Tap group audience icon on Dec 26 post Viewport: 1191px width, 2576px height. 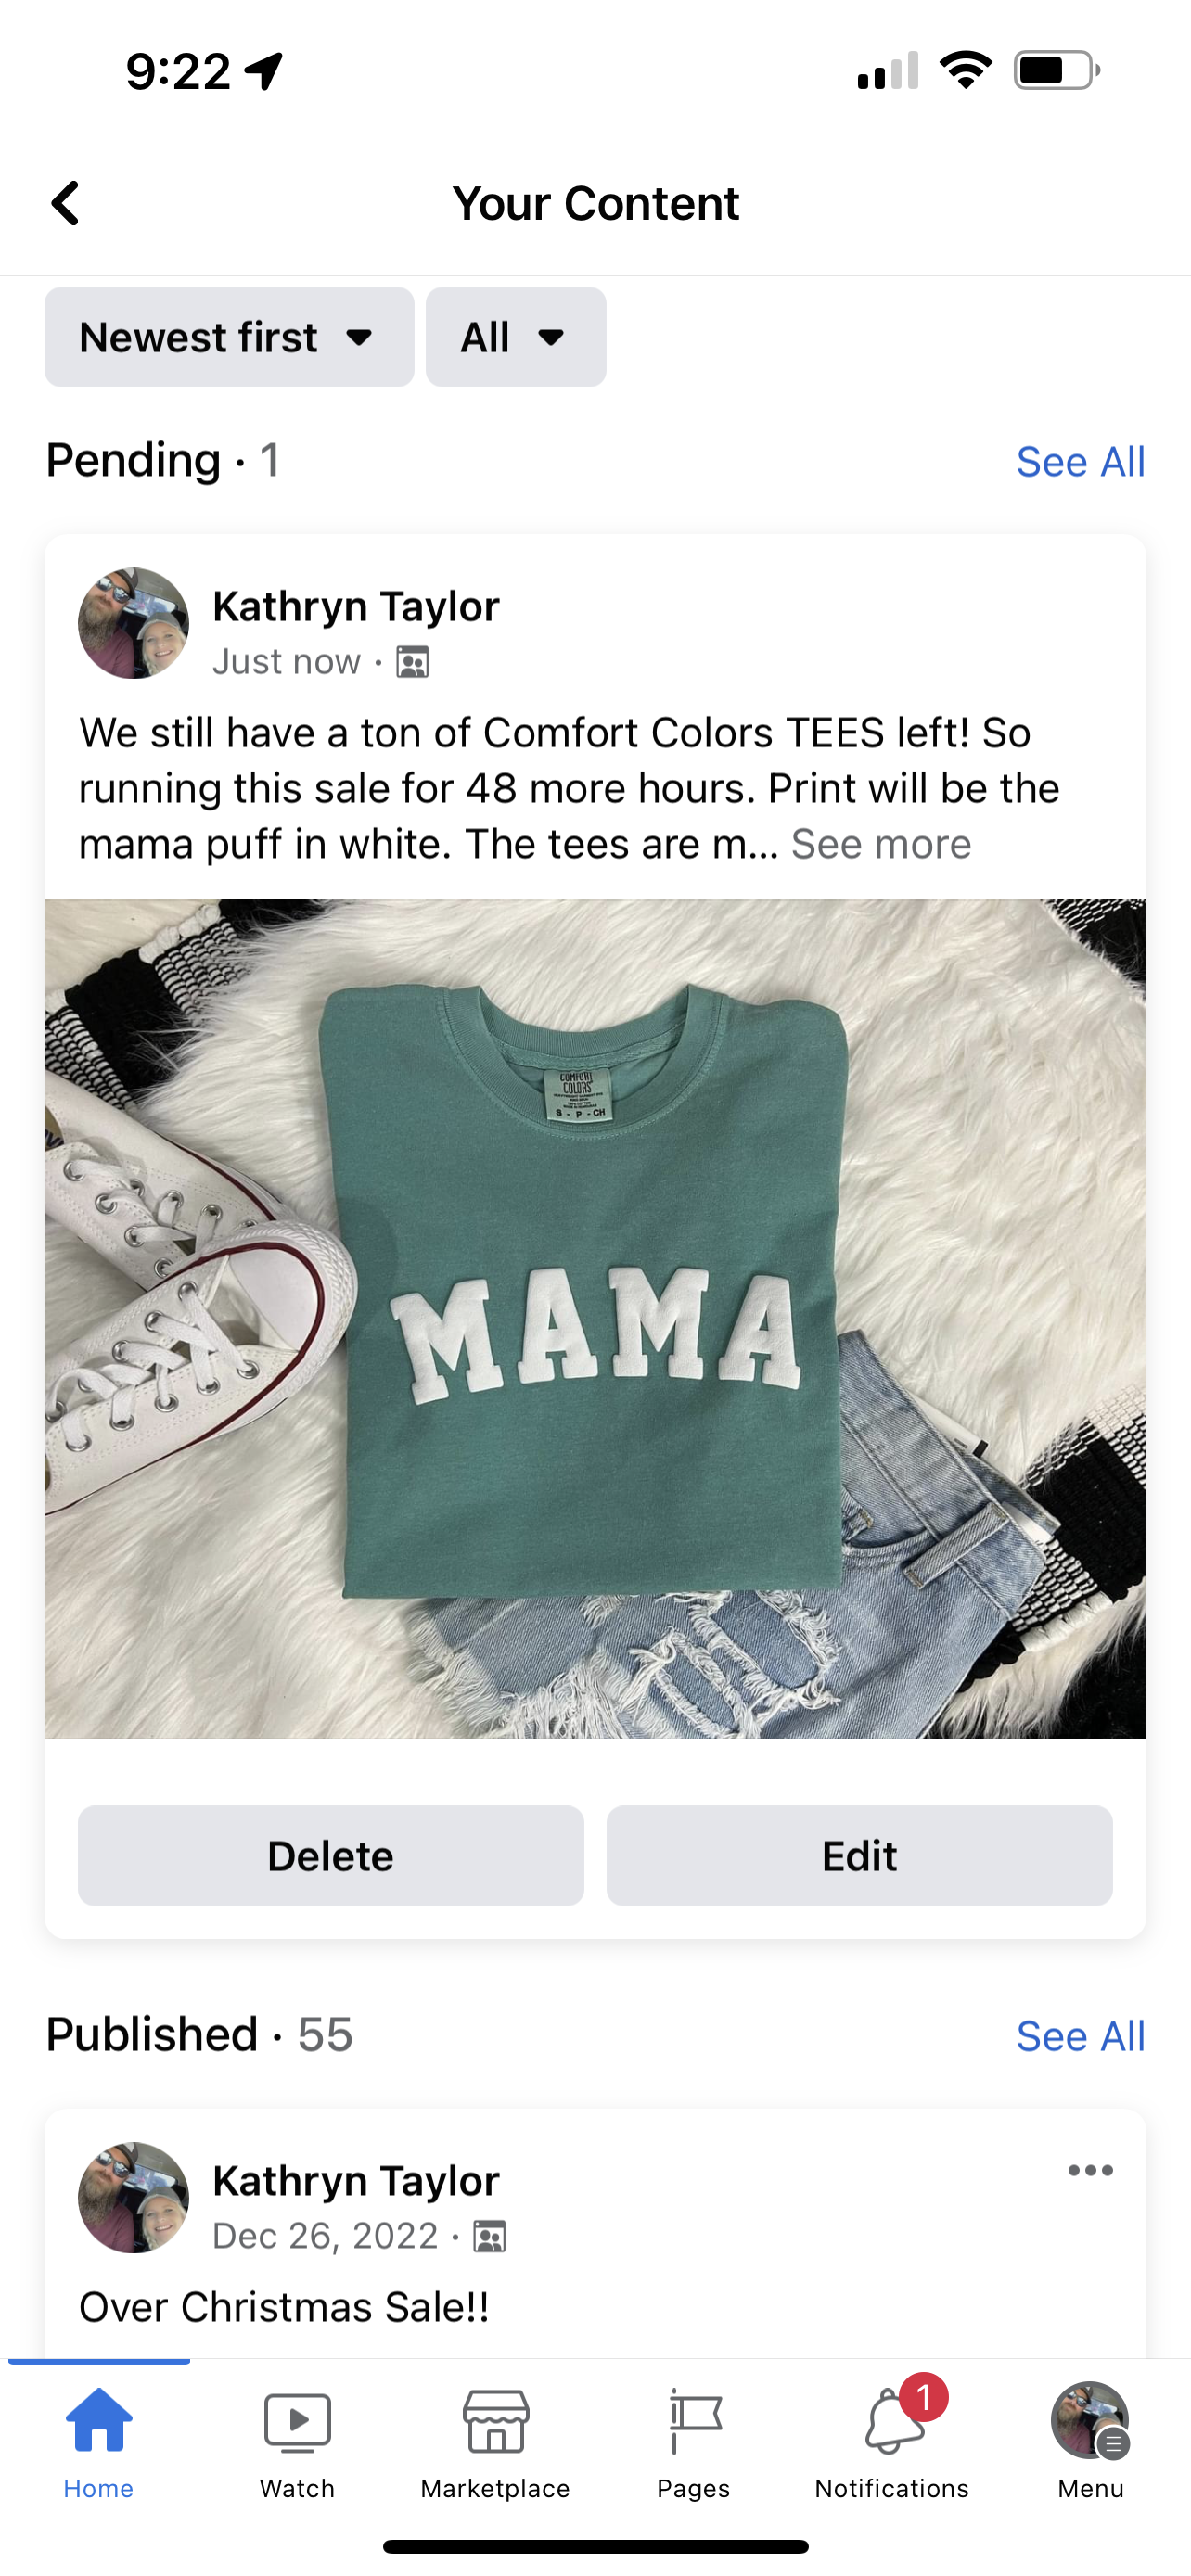489,2236
